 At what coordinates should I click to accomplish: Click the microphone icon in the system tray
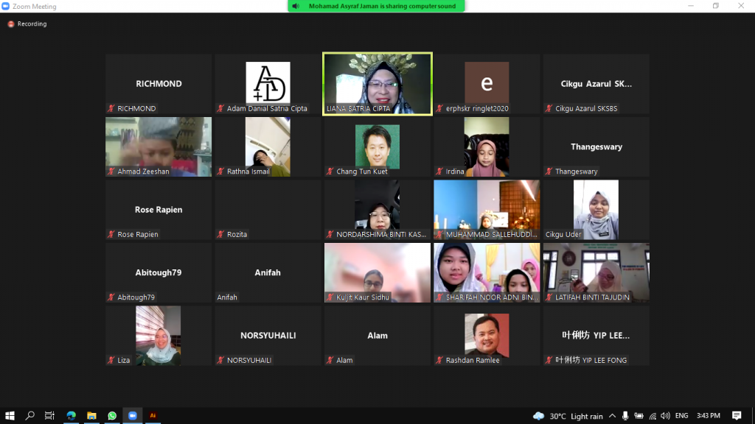[x=625, y=416]
